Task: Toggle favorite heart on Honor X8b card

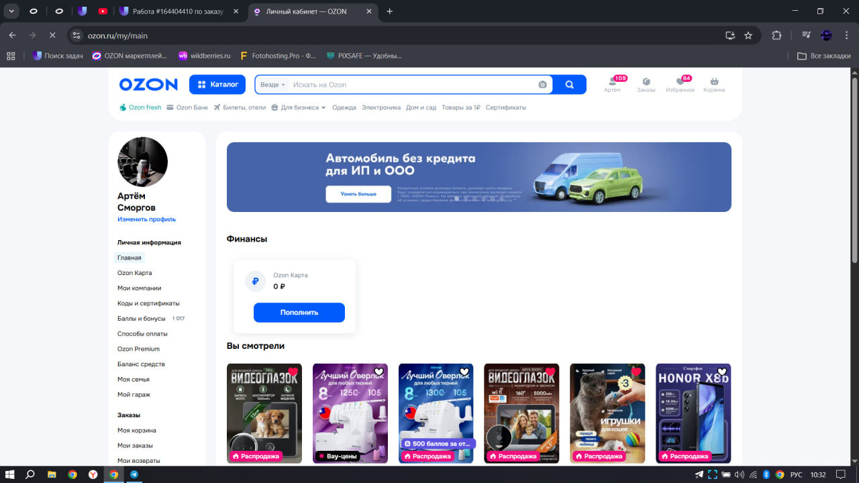Action: tap(722, 372)
